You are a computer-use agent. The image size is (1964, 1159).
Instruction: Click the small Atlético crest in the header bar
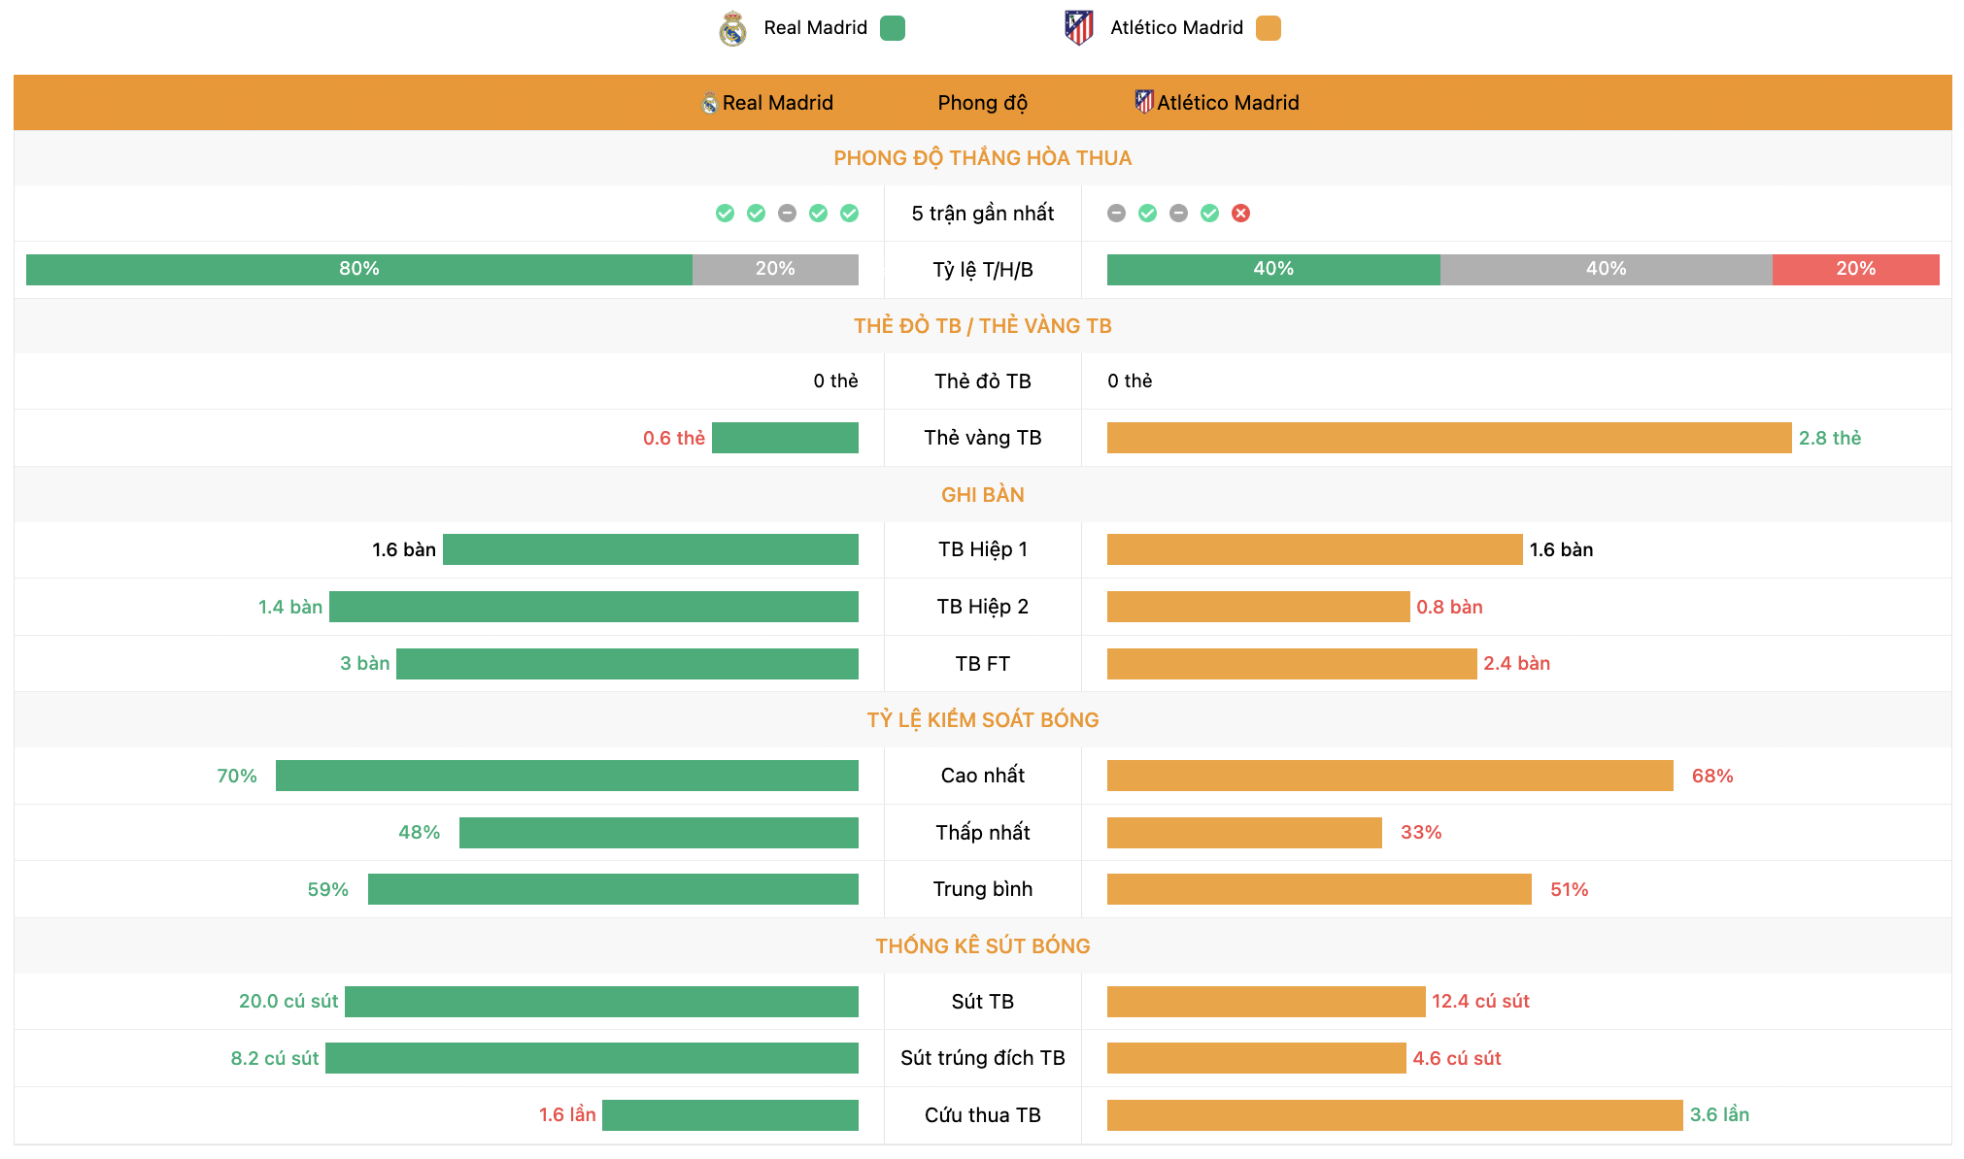tap(1145, 102)
